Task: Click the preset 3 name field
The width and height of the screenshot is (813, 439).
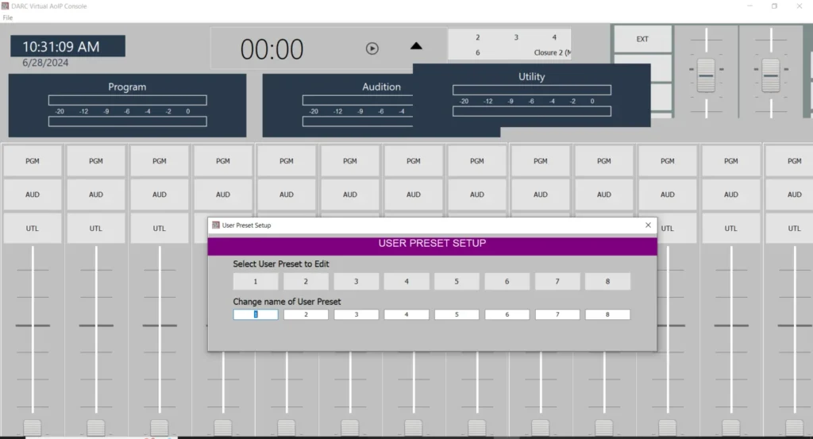Action: coord(356,314)
